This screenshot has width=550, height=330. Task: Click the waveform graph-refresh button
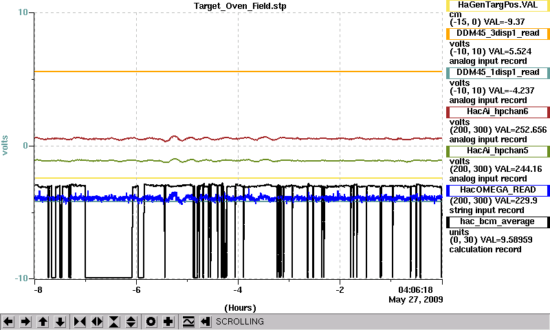(x=188, y=321)
